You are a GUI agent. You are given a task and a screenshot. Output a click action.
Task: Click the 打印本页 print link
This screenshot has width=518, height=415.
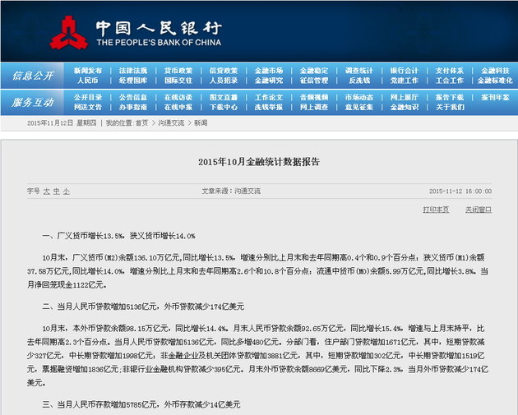coord(436,210)
